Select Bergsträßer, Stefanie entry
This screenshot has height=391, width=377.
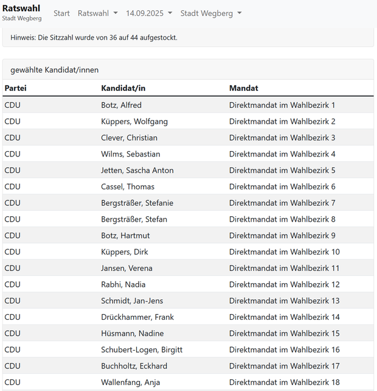click(x=137, y=203)
